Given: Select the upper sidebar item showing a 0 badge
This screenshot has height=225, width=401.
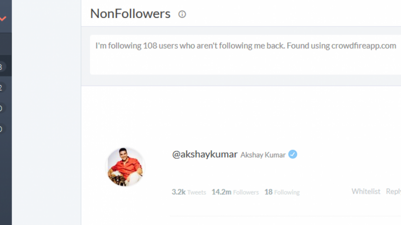Looking at the screenshot, I should click(6, 108).
